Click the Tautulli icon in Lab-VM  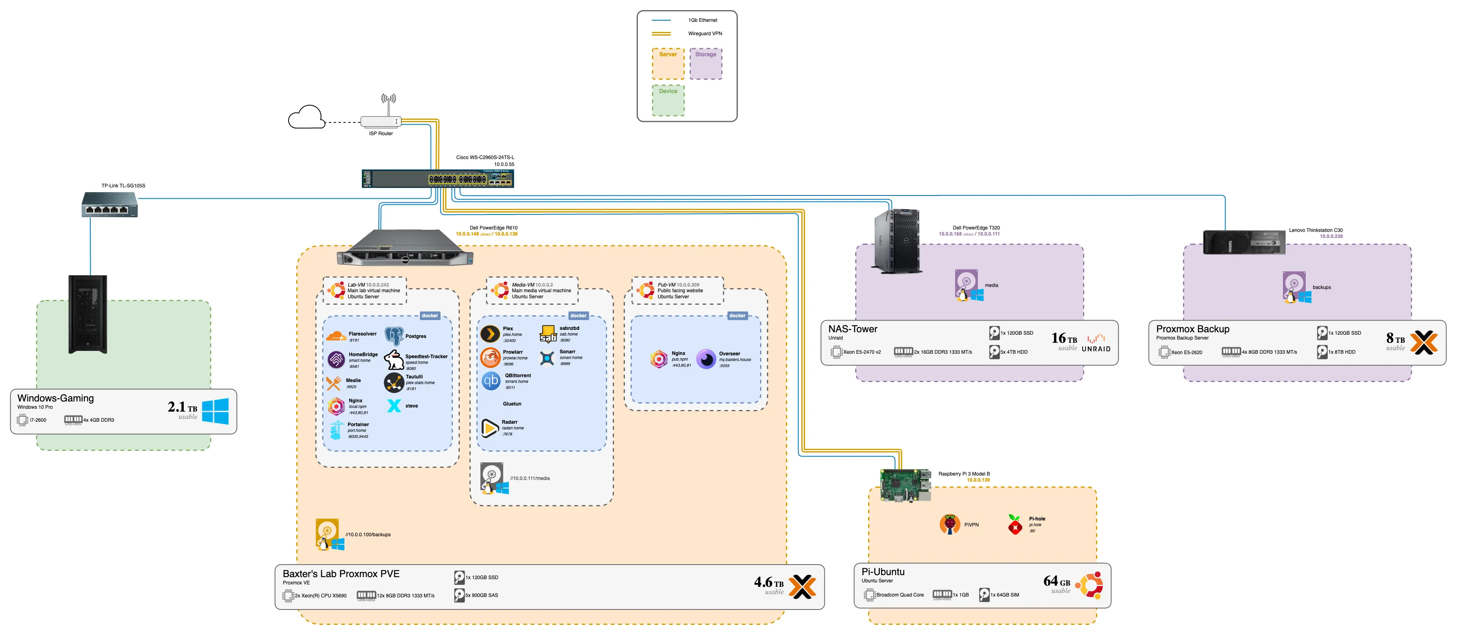point(394,383)
